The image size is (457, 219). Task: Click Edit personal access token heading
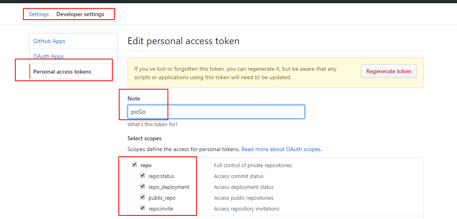184,41
